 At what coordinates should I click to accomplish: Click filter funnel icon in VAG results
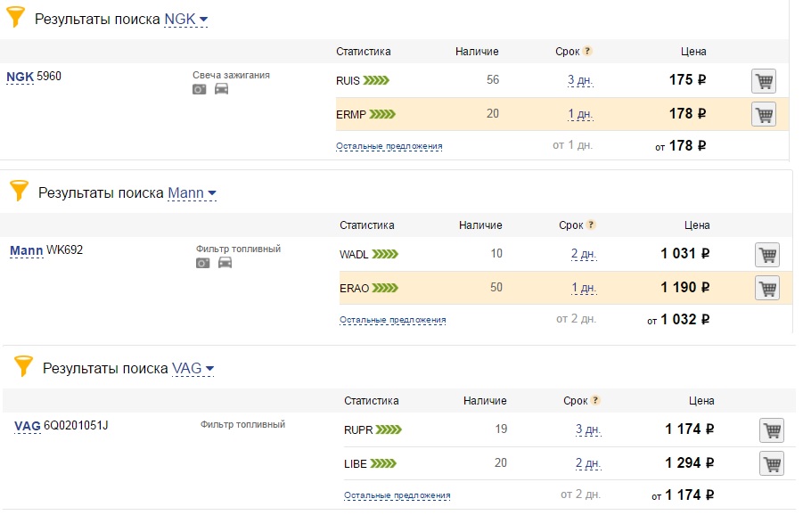click(23, 366)
